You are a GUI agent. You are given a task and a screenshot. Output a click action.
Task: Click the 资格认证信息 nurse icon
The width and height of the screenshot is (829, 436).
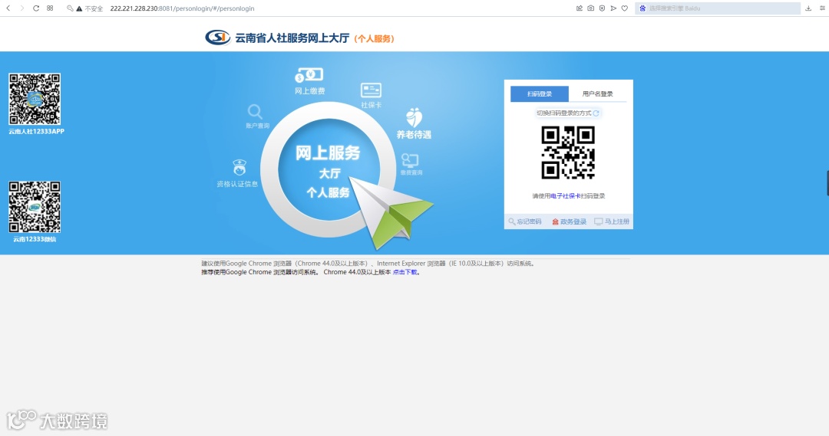(x=239, y=167)
